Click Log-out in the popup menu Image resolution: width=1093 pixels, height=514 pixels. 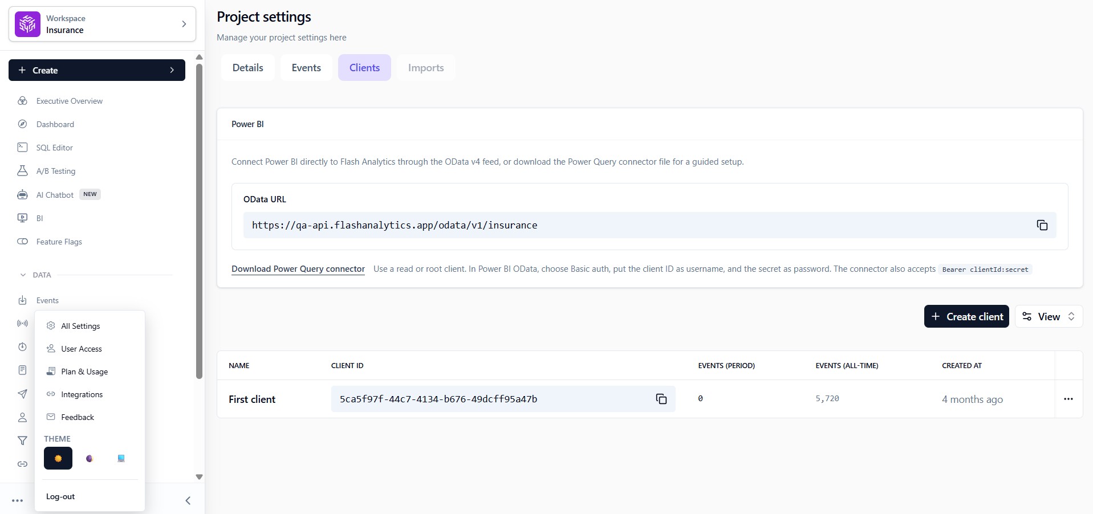(x=60, y=496)
